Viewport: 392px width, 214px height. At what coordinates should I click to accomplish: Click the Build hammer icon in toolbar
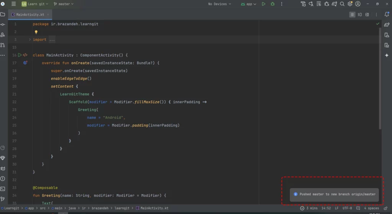click(x=303, y=4)
